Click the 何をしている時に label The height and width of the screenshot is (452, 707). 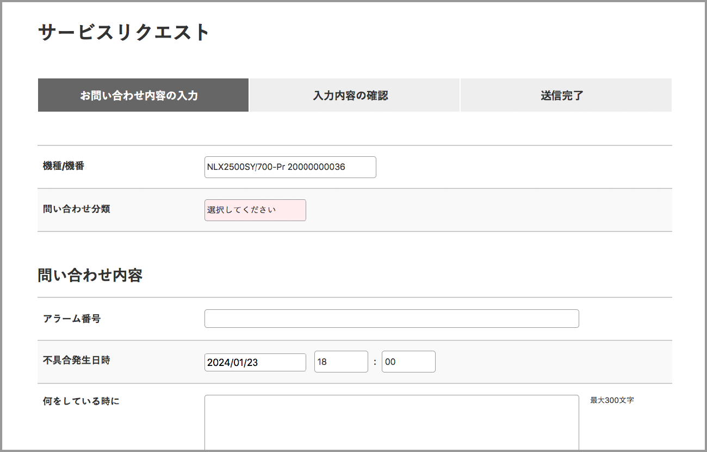click(81, 401)
